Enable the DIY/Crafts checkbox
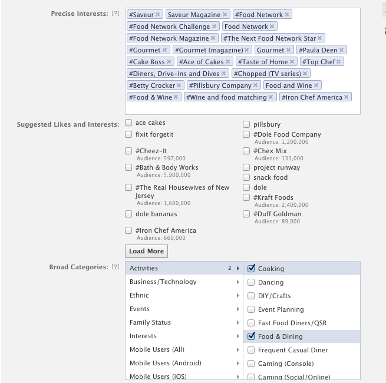This screenshot has height=383, width=386. click(251, 296)
